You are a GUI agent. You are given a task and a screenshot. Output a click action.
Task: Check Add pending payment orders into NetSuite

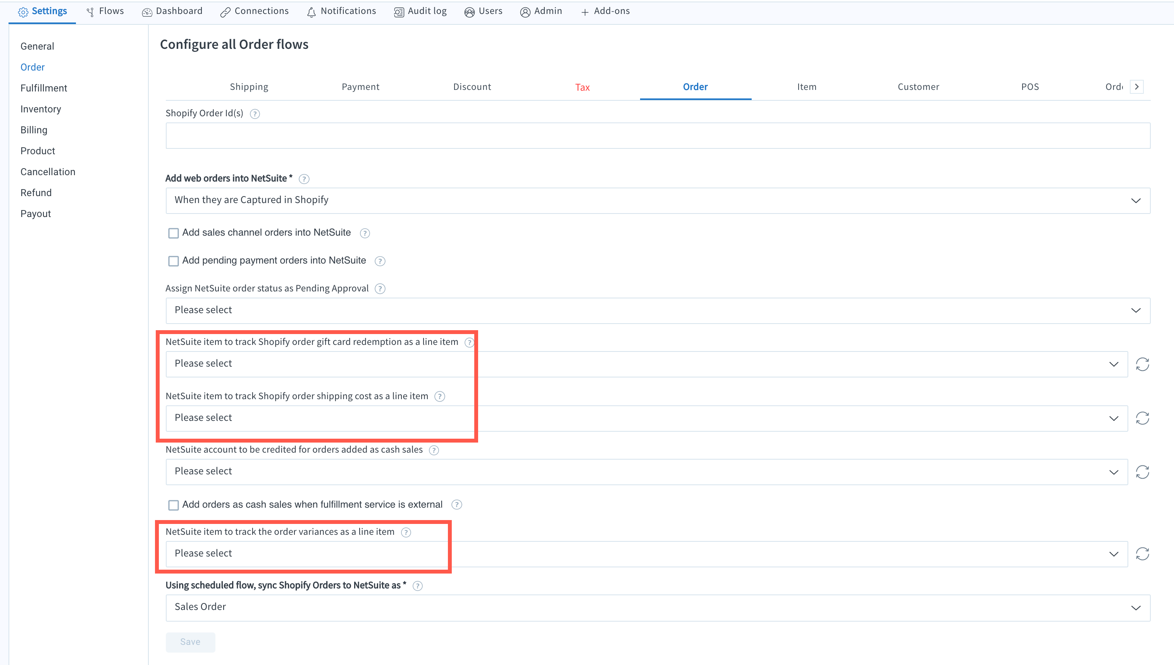(x=174, y=261)
